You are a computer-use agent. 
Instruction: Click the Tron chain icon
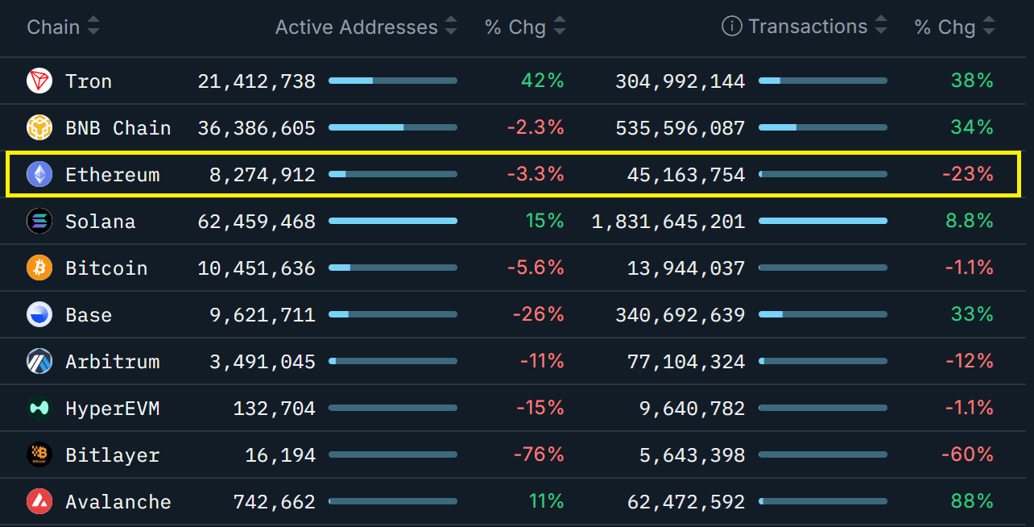click(x=39, y=81)
